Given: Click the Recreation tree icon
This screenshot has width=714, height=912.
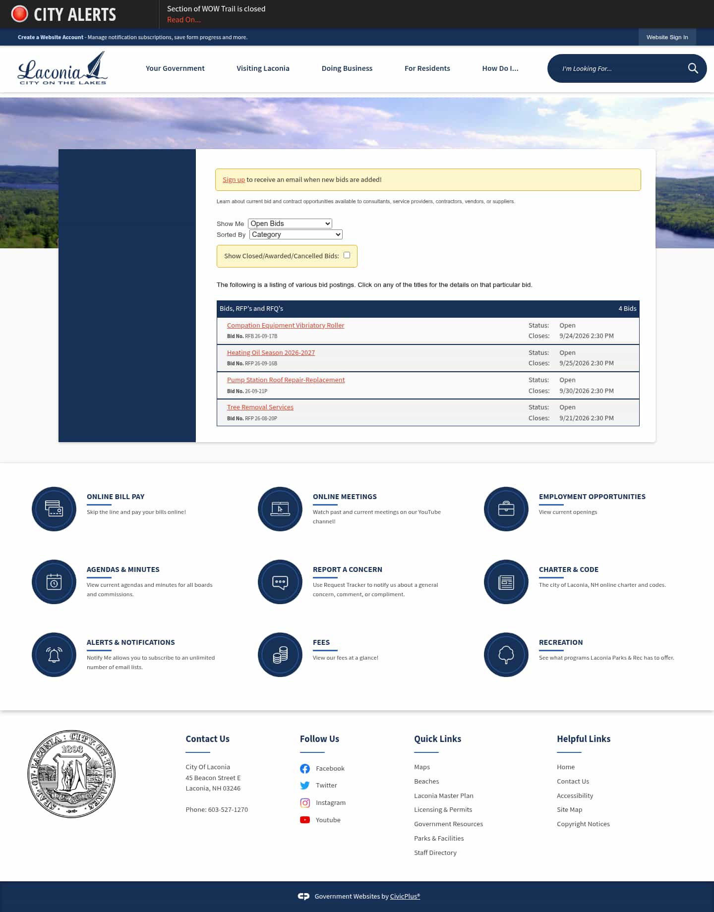Looking at the screenshot, I should click(506, 655).
